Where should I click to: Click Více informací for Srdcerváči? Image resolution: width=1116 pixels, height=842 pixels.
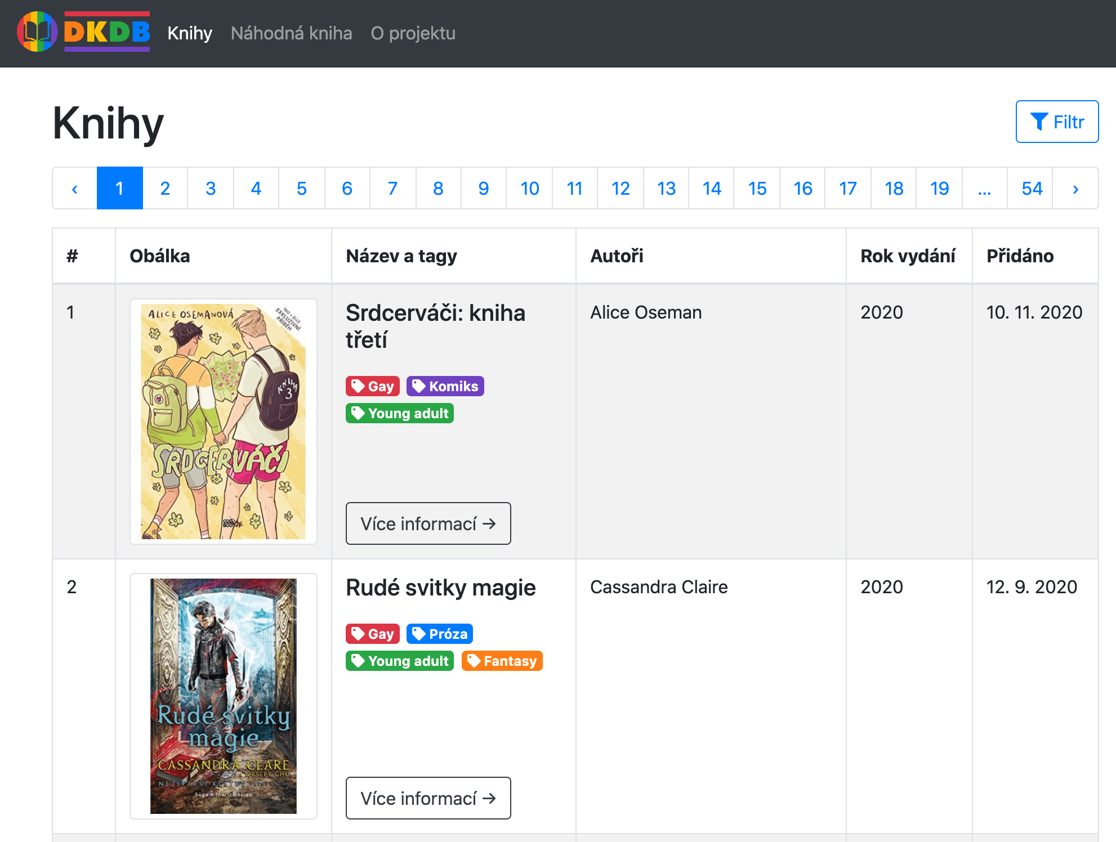(x=428, y=523)
